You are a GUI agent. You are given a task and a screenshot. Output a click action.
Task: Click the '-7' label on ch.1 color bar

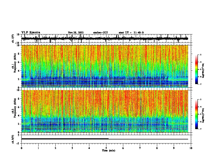(x=200, y=84)
